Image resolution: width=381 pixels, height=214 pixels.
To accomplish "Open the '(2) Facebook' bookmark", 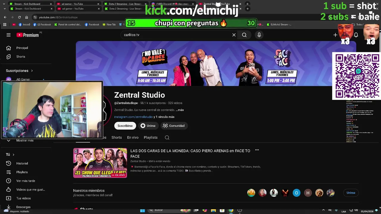I will [x=42, y=25].
